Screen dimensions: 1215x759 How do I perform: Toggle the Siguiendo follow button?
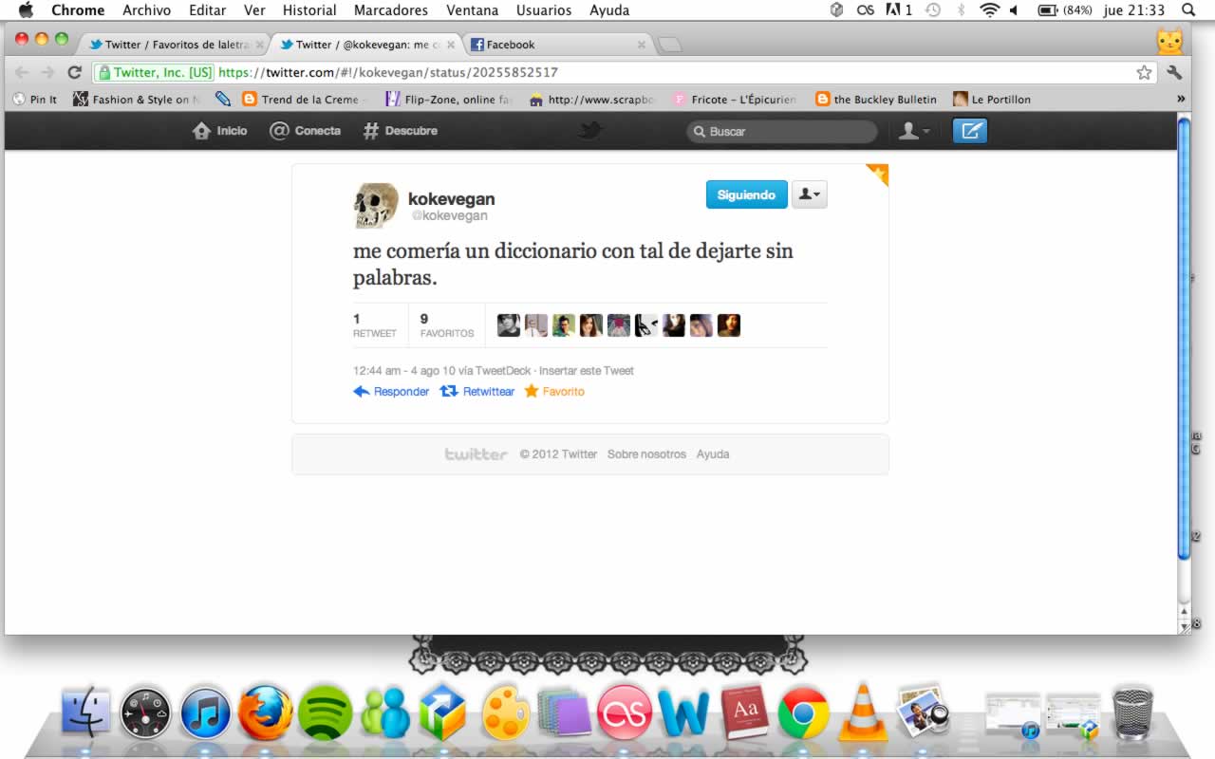pos(746,194)
